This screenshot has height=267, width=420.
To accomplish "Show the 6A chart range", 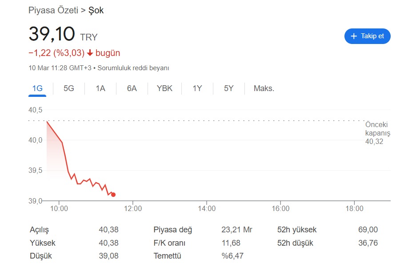I will (132, 88).
